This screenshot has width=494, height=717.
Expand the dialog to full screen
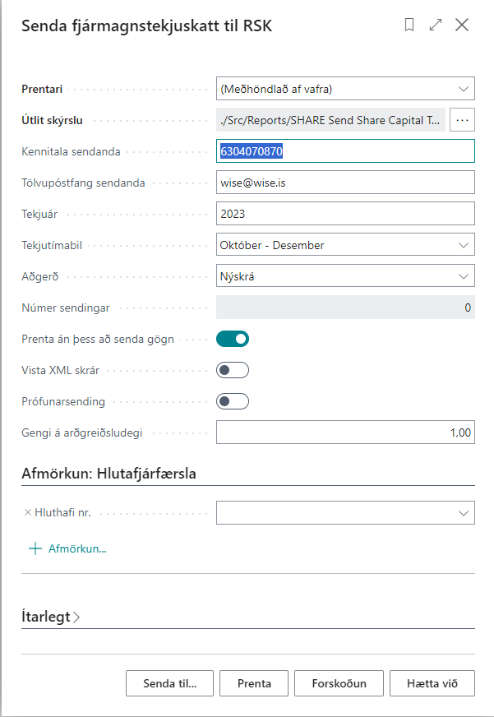click(x=436, y=25)
